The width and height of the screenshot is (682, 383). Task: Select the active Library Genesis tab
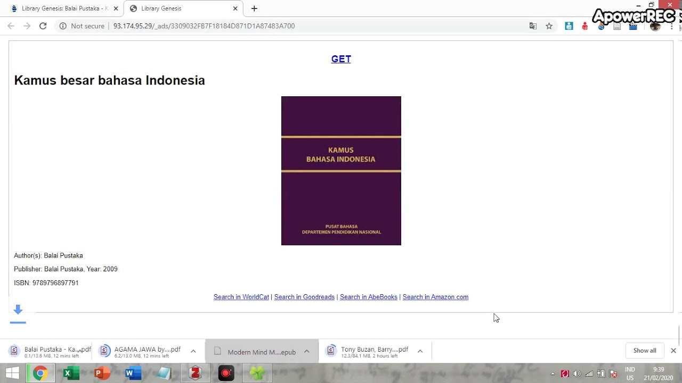(x=181, y=9)
